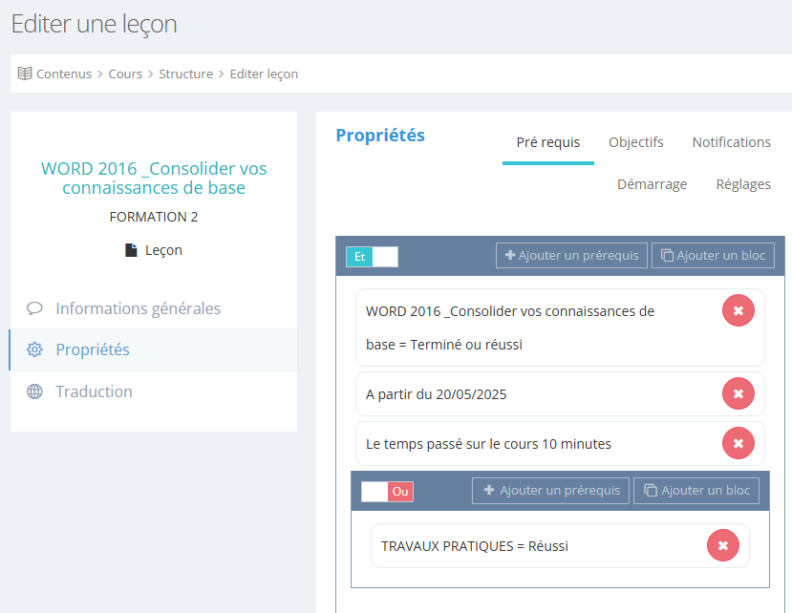
Task: Delete the WORD 2016 prerequisite with red X
Action: (738, 311)
